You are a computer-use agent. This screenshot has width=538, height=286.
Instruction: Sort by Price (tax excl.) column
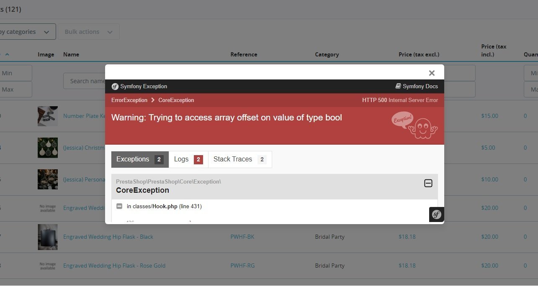(419, 54)
